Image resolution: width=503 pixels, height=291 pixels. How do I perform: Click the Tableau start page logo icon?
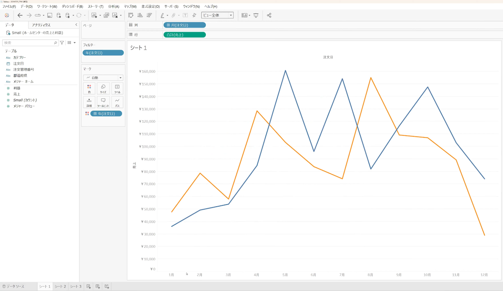coord(7,15)
